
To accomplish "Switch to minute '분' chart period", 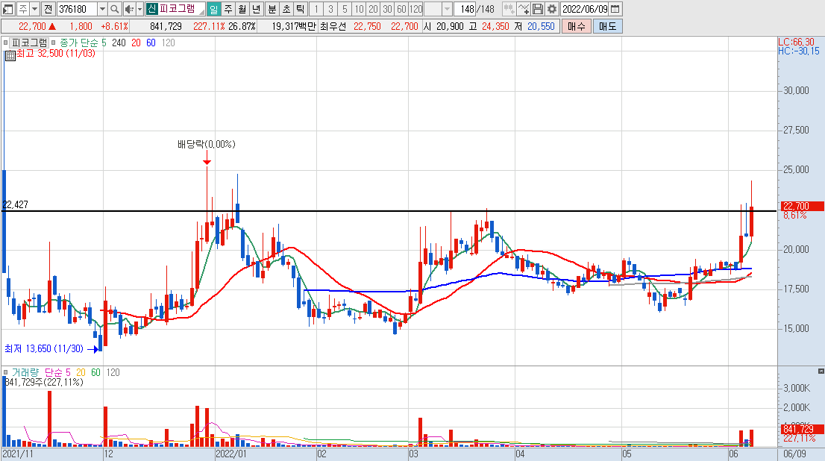I will point(272,9).
